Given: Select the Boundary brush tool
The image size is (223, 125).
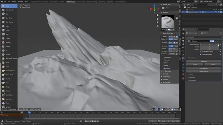Looking at the screenshot, I should coord(9,99).
